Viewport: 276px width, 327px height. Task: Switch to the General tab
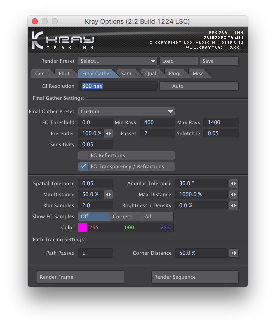tap(42, 74)
